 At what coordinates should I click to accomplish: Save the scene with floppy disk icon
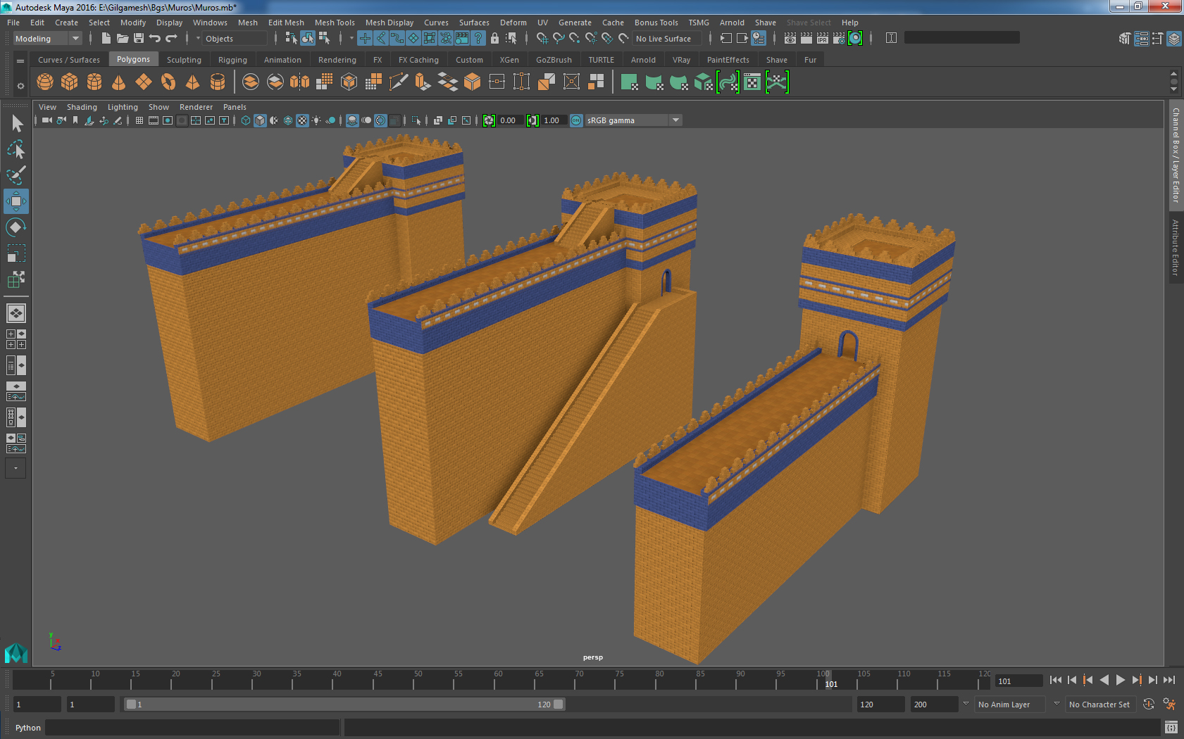tap(139, 39)
